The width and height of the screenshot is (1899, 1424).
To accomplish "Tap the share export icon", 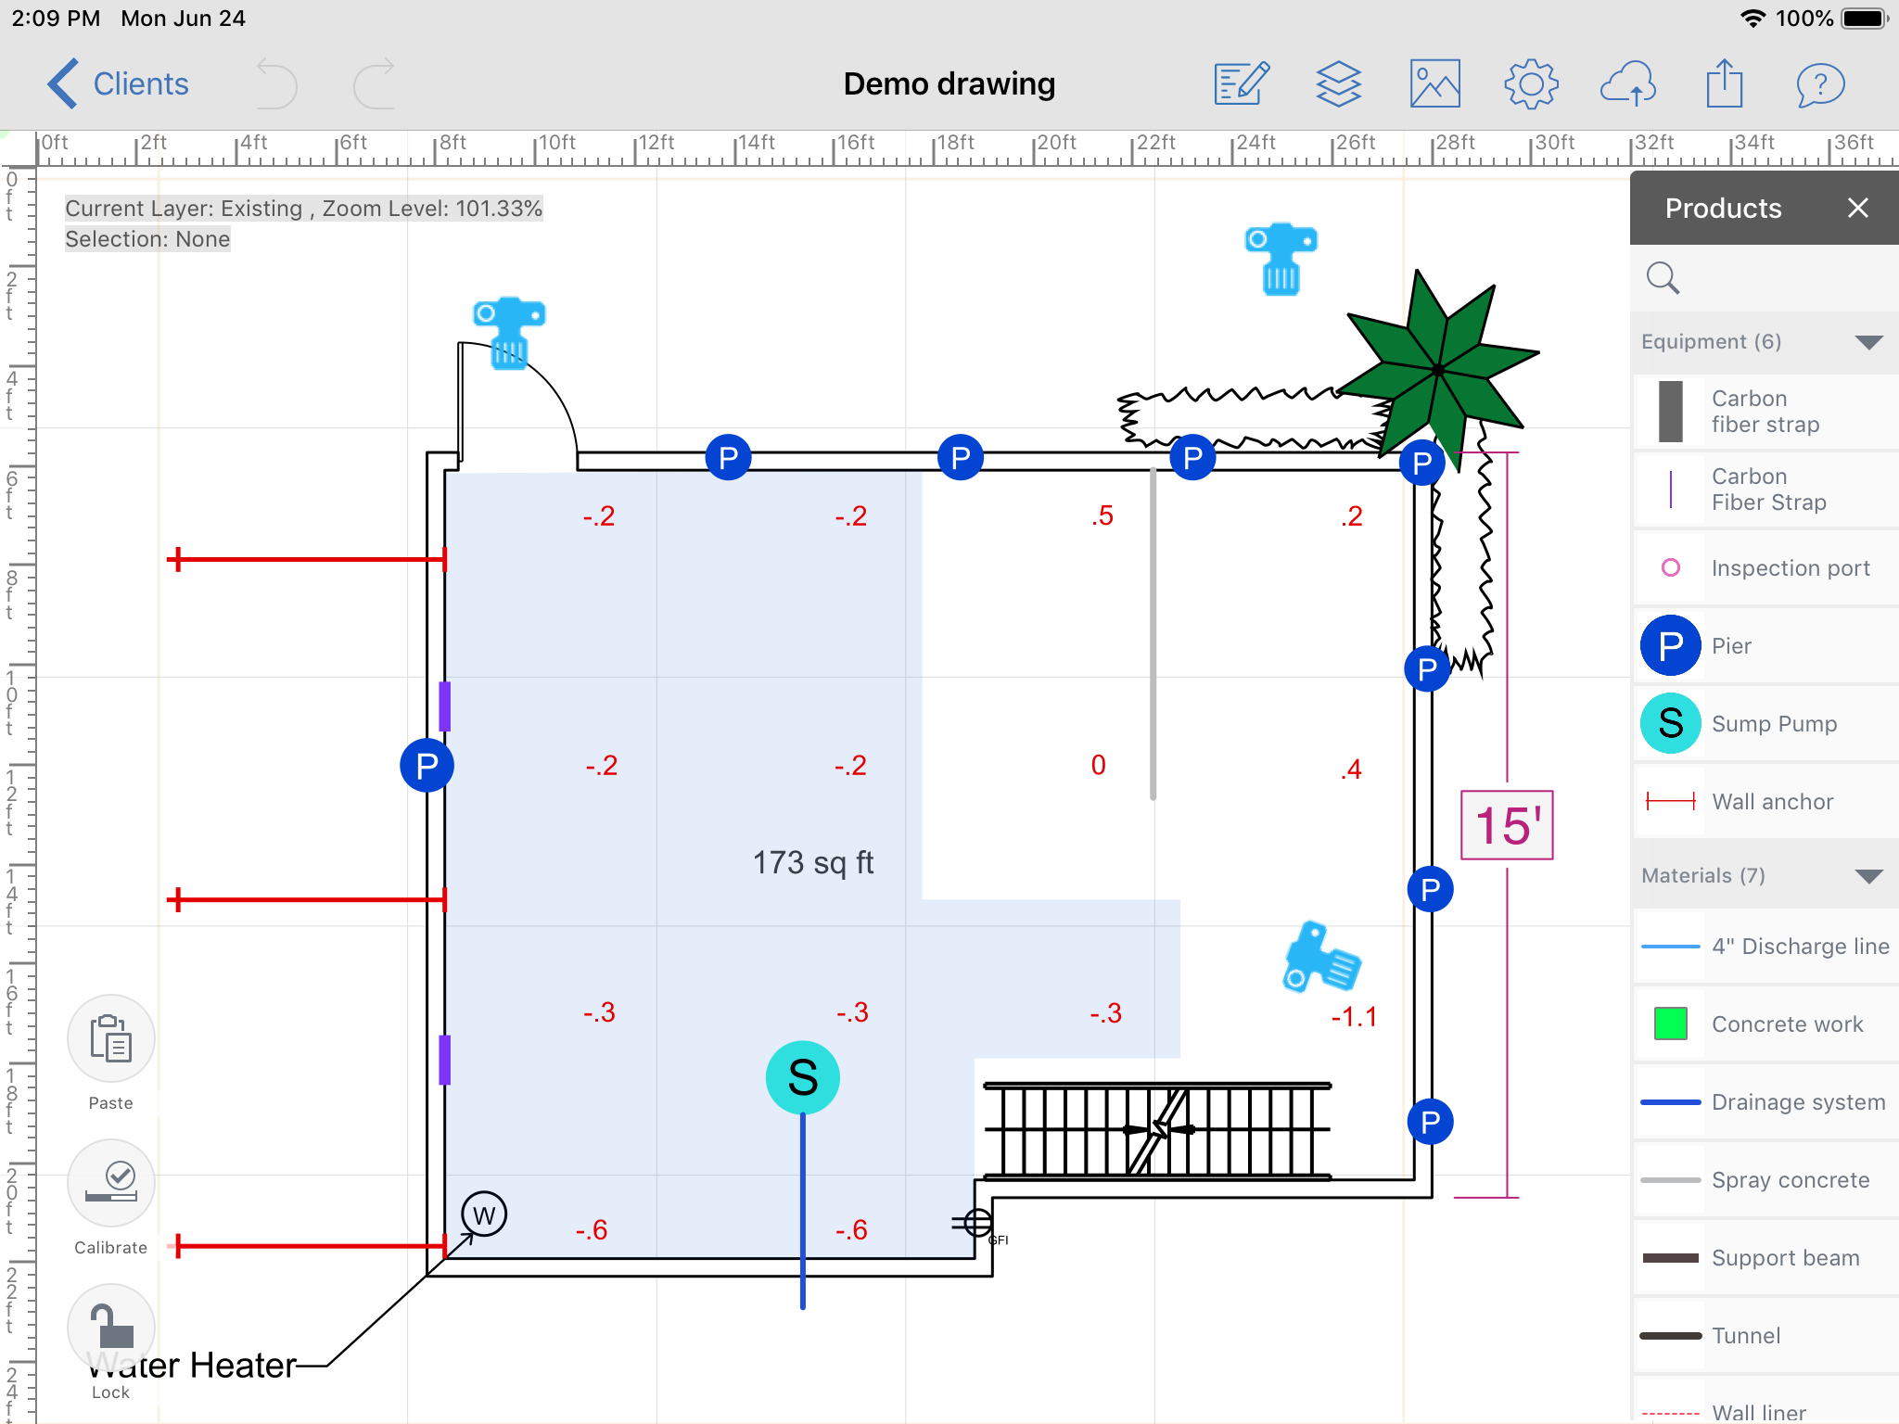I will coord(1724,84).
